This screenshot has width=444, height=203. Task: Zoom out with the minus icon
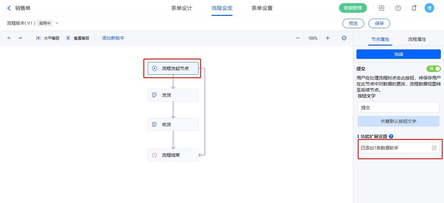click(x=297, y=38)
